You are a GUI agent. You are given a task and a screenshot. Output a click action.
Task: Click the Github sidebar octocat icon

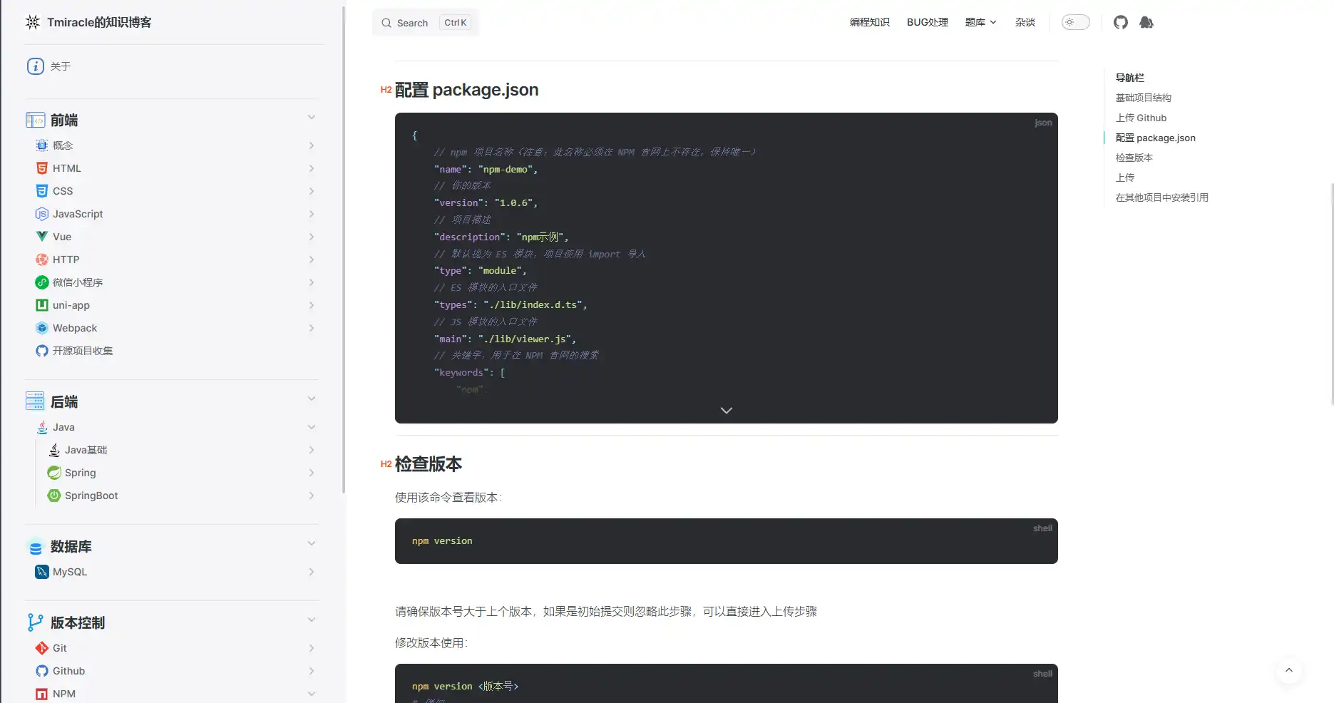coord(42,671)
